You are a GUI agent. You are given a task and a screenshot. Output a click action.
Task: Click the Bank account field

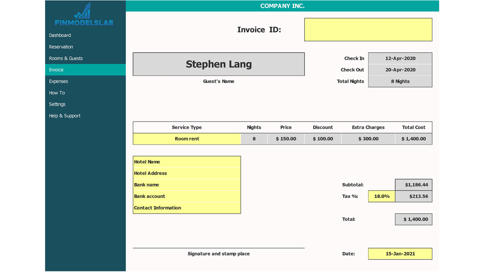tap(187, 196)
